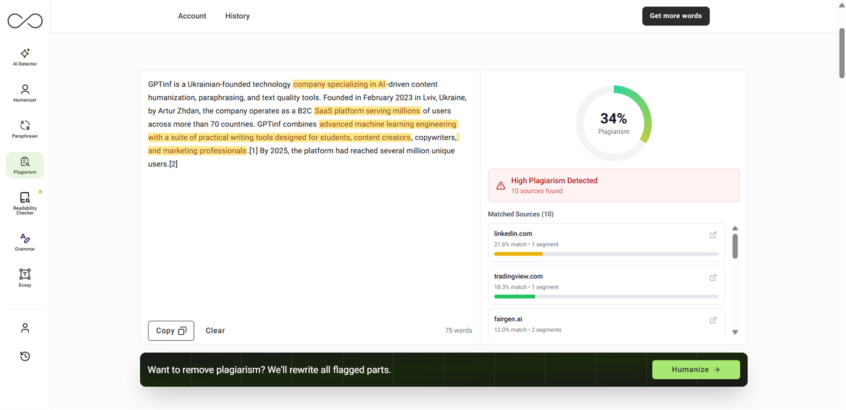
Task: Select the Plagiarism checker tool
Action: (x=25, y=165)
